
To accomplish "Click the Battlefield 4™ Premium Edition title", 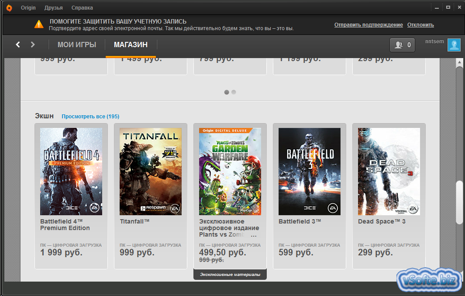I will [65, 224].
